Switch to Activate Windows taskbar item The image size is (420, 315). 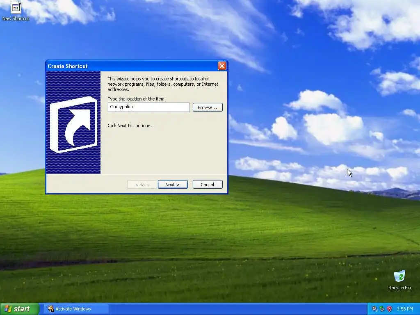[76, 309]
